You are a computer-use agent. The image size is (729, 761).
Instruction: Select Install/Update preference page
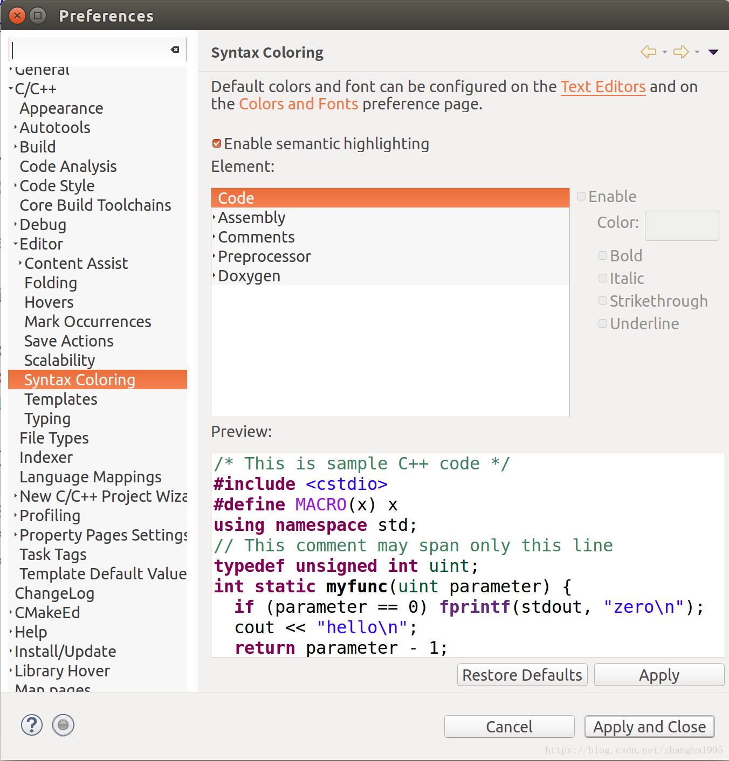pyautogui.click(x=65, y=652)
